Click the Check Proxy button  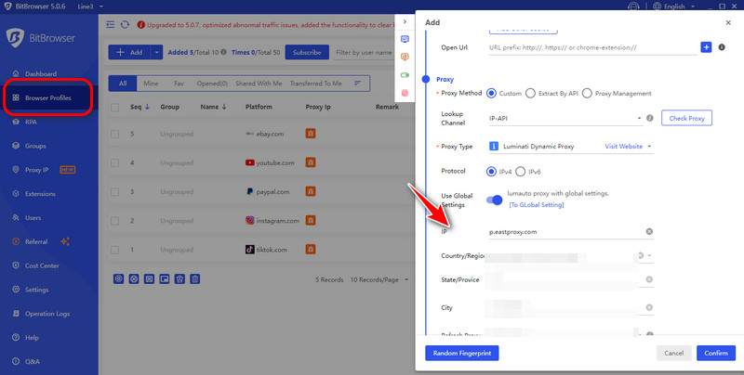[x=686, y=119]
